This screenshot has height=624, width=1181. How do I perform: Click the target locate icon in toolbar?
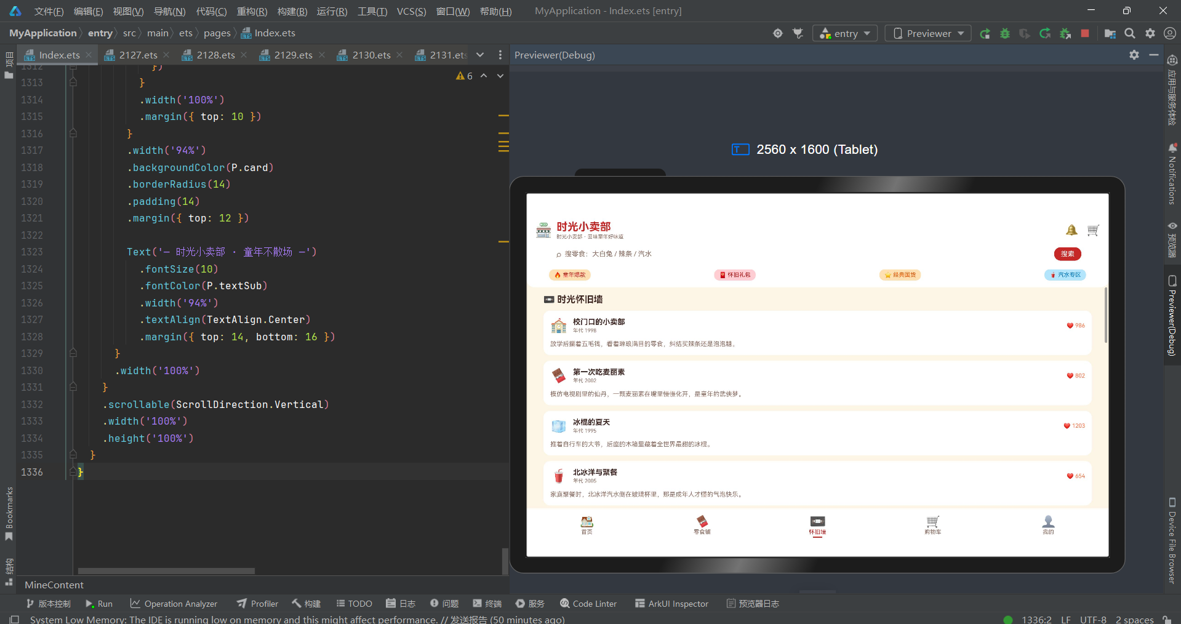(778, 33)
